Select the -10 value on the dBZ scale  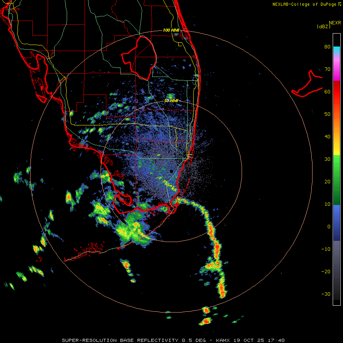(x=326, y=249)
